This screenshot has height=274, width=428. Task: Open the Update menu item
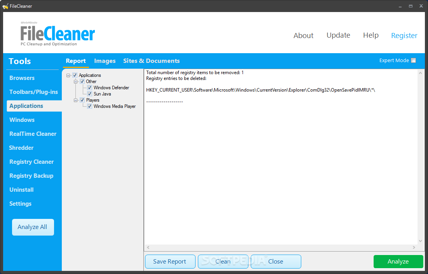(339, 35)
